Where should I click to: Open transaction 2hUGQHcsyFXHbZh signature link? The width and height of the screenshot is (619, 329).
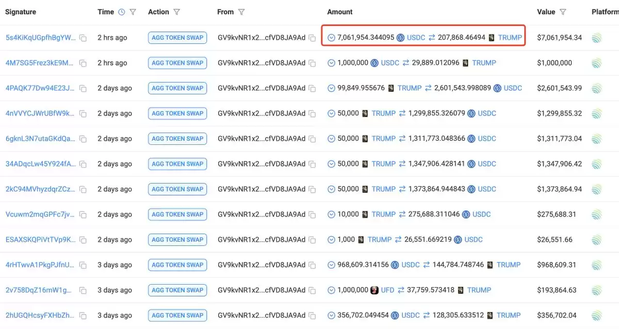coord(40,316)
